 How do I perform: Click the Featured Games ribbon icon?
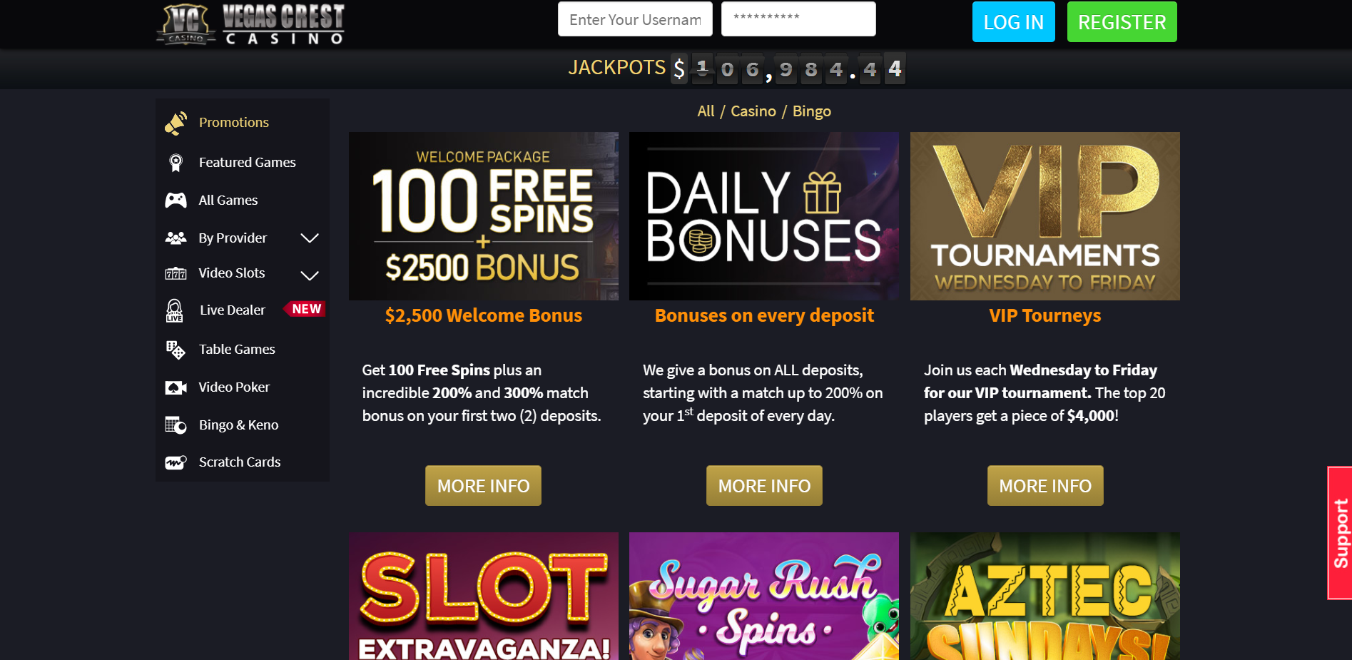coord(176,163)
